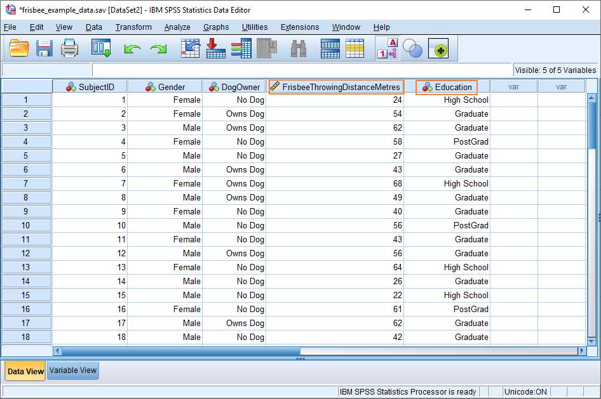Switch to the Variable View tab

click(x=73, y=370)
